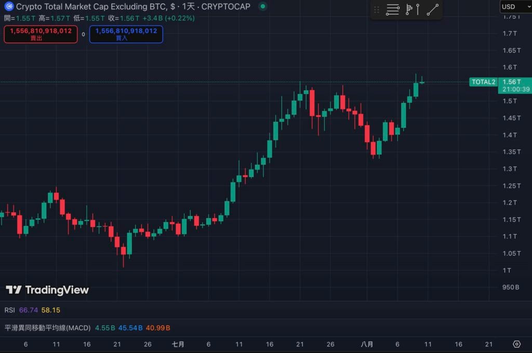Select the trend line drawing tool
The width and height of the screenshot is (532, 353).
(433, 9)
